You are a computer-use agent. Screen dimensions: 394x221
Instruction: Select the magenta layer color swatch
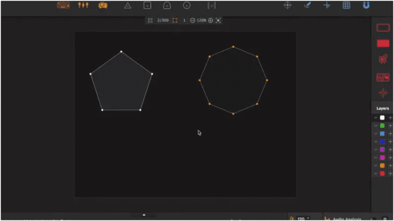382,158
